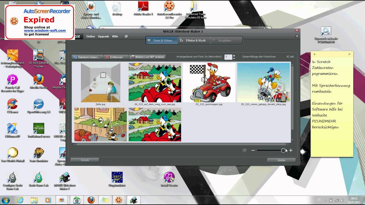
Task: Click the Datei(en) laden... button
Action: coord(87,57)
